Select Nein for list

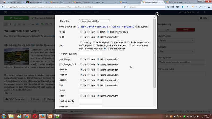tap(88, 85)
